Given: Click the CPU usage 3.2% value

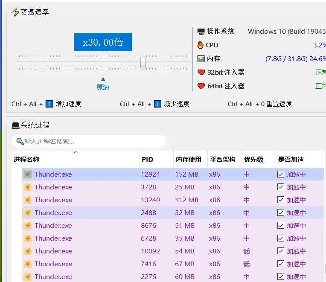Looking at the screenshot, I should tap(320, 45).
